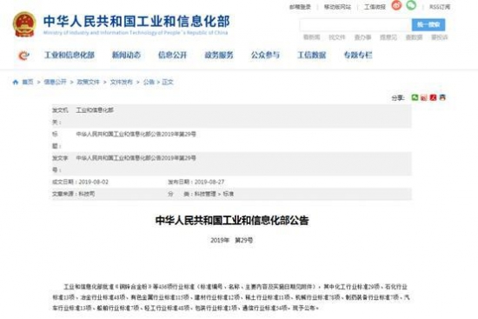Go to 政策文件 in the breadcrumb

tap(88, 82)
